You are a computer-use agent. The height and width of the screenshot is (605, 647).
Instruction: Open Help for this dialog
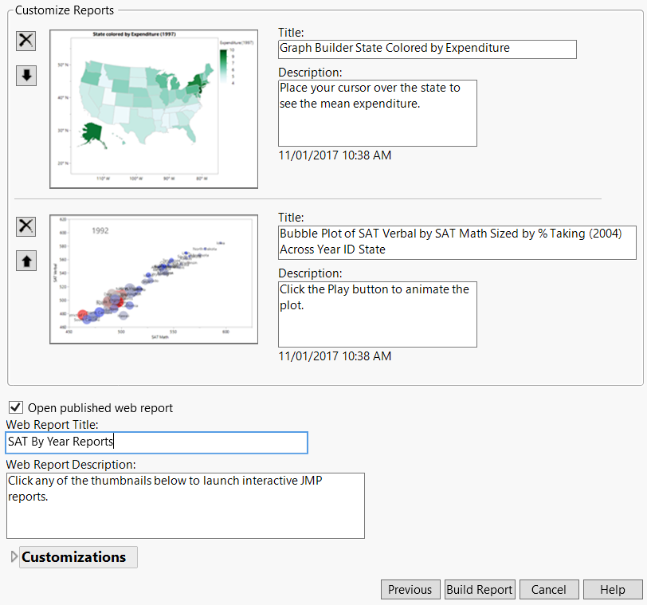612,590
